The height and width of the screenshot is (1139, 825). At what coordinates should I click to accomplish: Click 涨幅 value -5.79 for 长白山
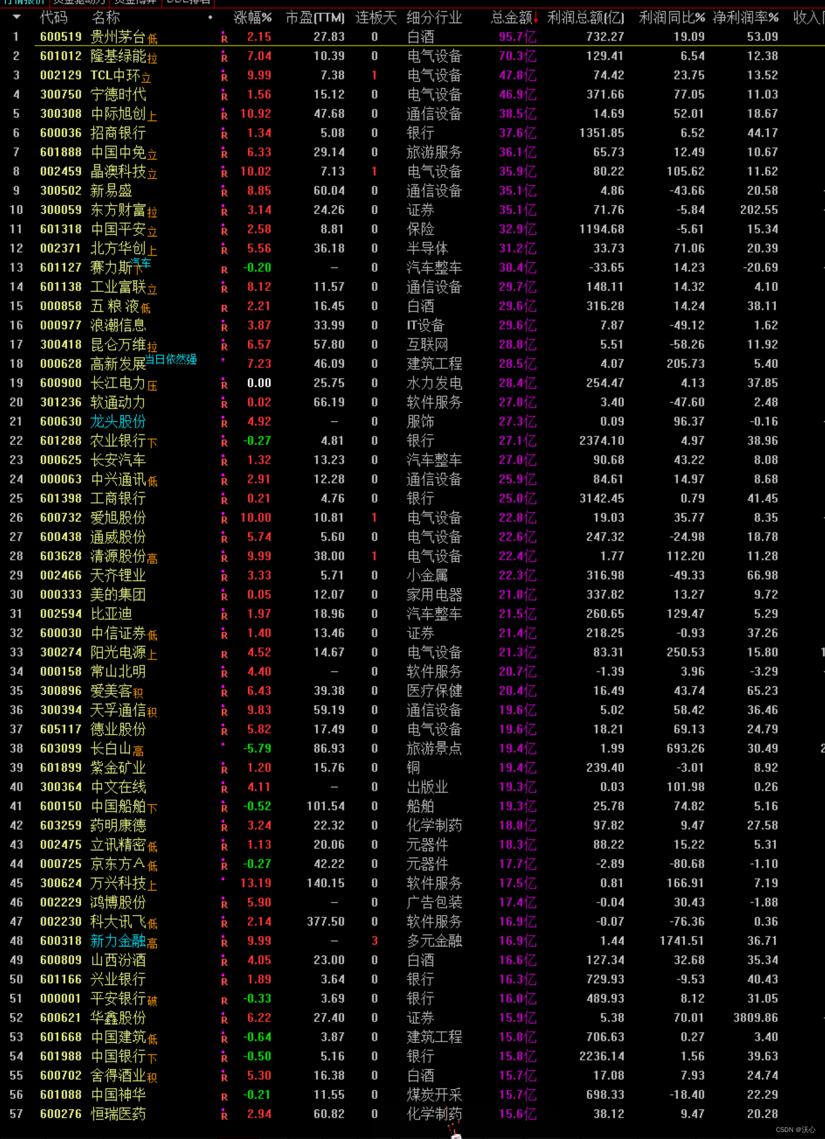[257, 748]
